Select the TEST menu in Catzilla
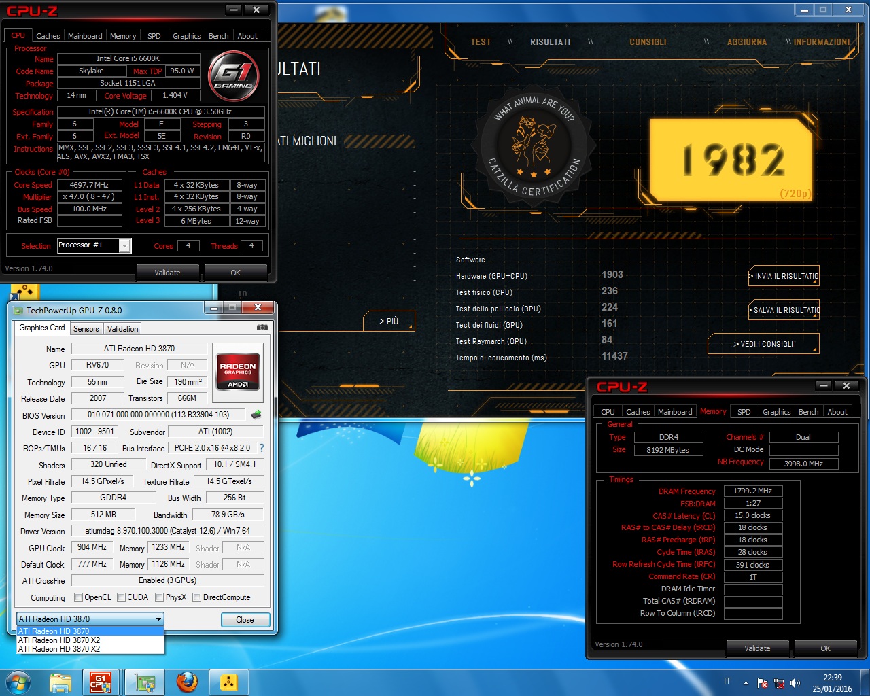 click(481, 42)
